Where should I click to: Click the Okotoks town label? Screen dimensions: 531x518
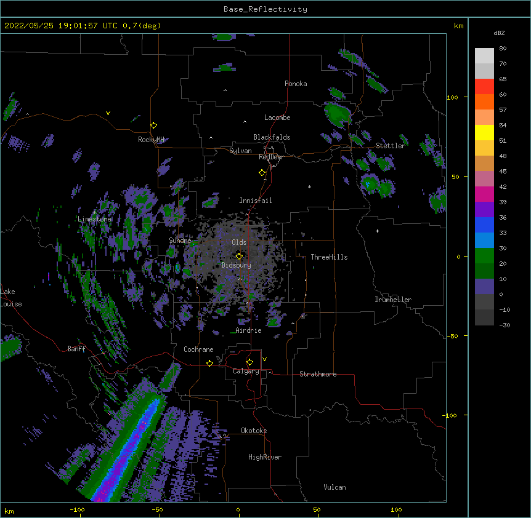(x=254, y=431)
